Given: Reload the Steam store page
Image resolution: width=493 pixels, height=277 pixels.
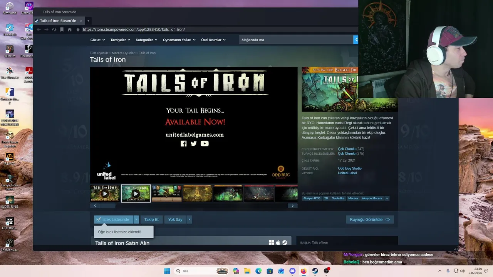Looking at the screenshot, I should (x=54, y=29).
